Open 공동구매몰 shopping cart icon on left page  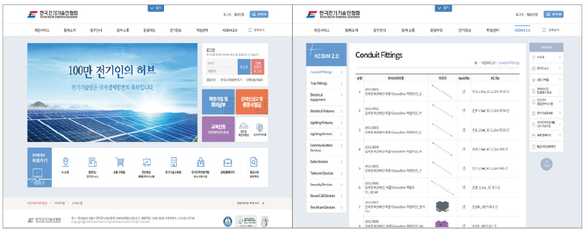click(x=120, y=162)
